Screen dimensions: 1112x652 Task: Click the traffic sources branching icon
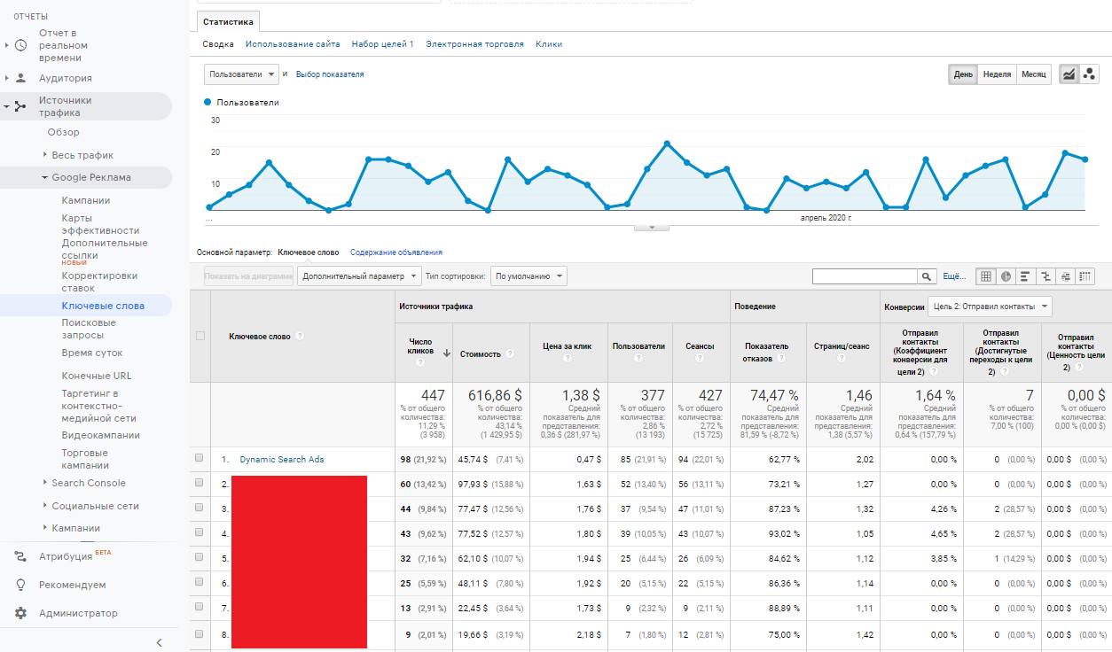coord(21,106)
